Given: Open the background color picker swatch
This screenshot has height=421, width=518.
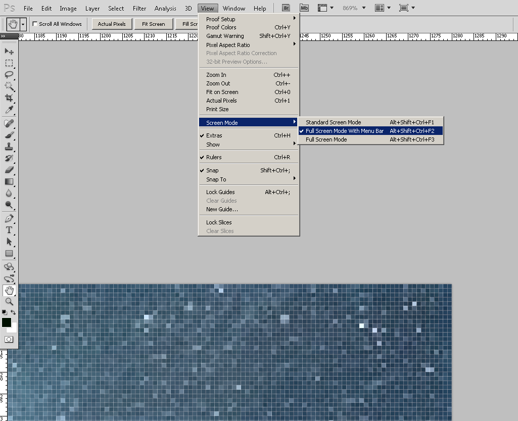Looking at the screenshot, I should tap(13, 329).
